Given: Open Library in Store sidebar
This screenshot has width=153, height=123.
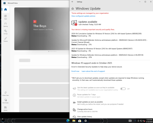Looking at the screenshot, I should click(x=6, y=108).
